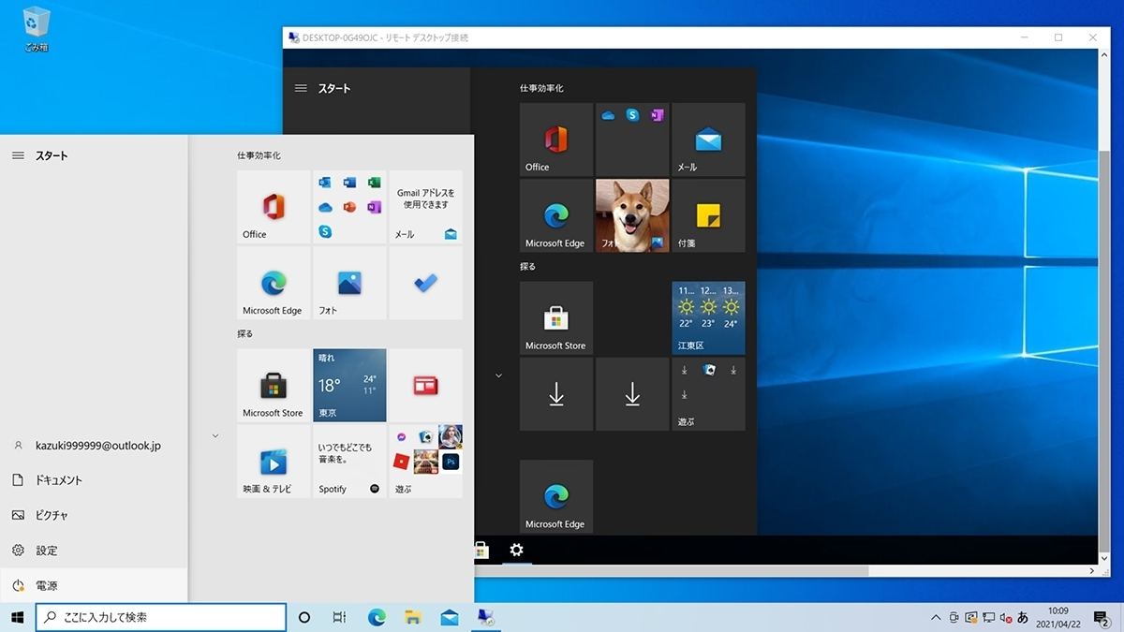Click the second download-pending tile in remote Start
This screenshot has height=632, width=1124.
pos(632,394)
